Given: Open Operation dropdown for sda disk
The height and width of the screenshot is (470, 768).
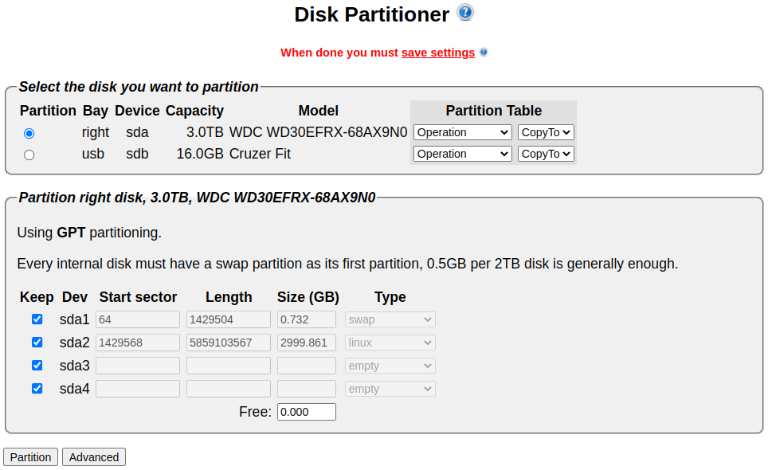Looking at the screenshot, I should point(462,132).
